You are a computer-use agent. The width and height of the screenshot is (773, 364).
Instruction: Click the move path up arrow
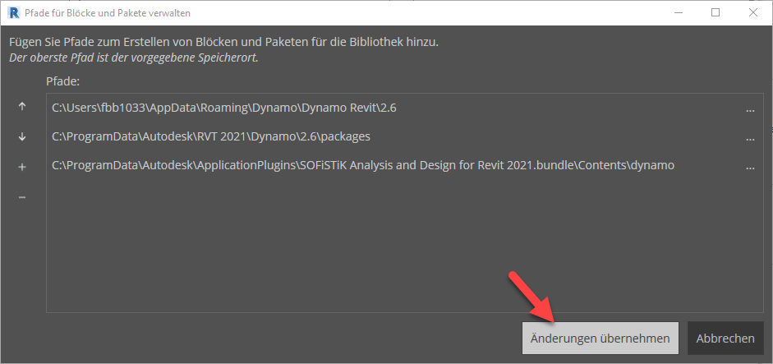click(22, 107)
